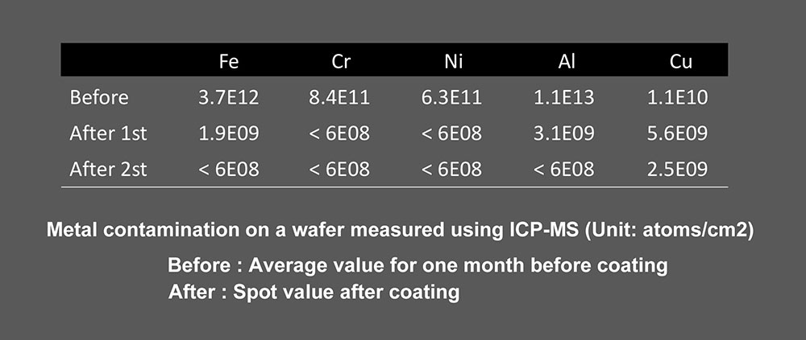806x340 pixels.
Task: Click the Cr column header
Action: (341, 62)
